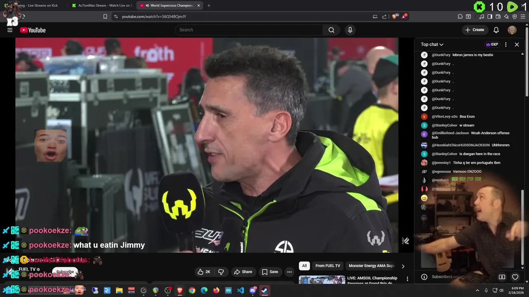The height and width of the screenshot is (297, 529).
Task: Open the clock showing 6:09 PM
Action: click(x=517, y=290)
